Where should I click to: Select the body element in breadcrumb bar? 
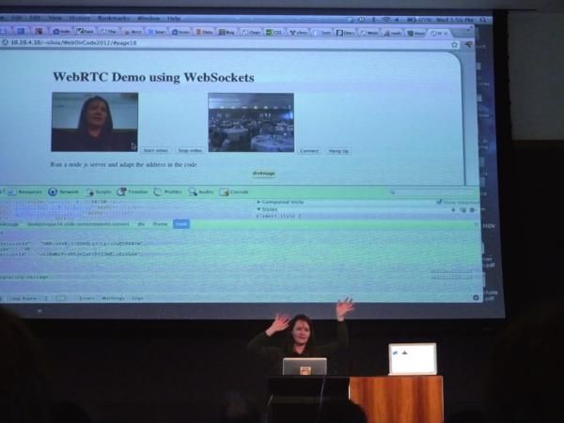[x=180, y=224]
